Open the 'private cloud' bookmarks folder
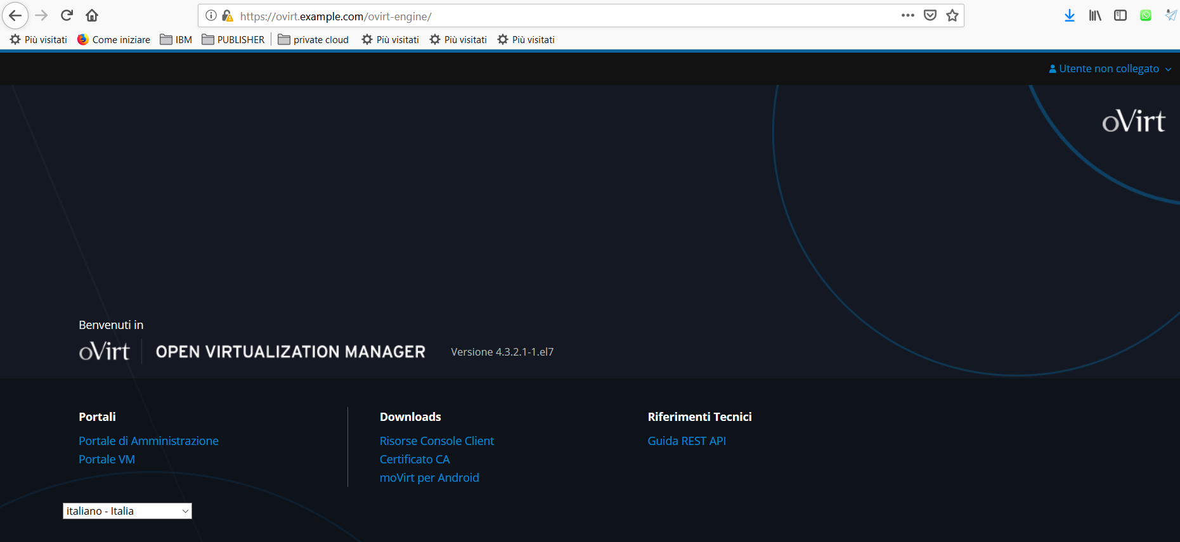The image size is (1180, 542). tap(313, 39)
